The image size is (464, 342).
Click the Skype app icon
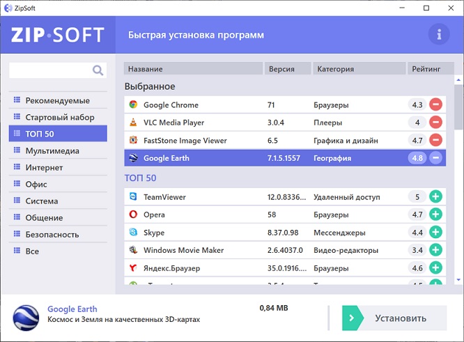point(133,232)
